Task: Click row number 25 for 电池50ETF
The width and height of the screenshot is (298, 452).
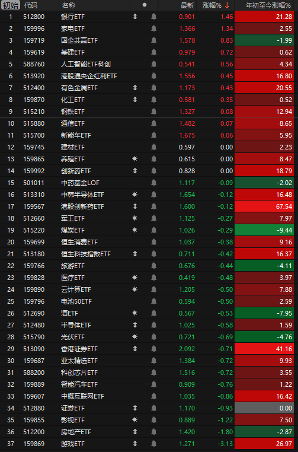Action: [x=11, y=301]
